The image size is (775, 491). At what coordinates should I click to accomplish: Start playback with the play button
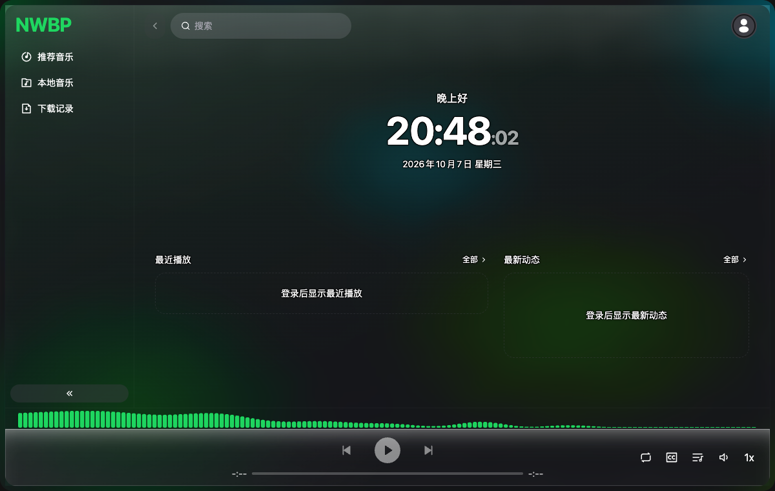tap(387, 450)
